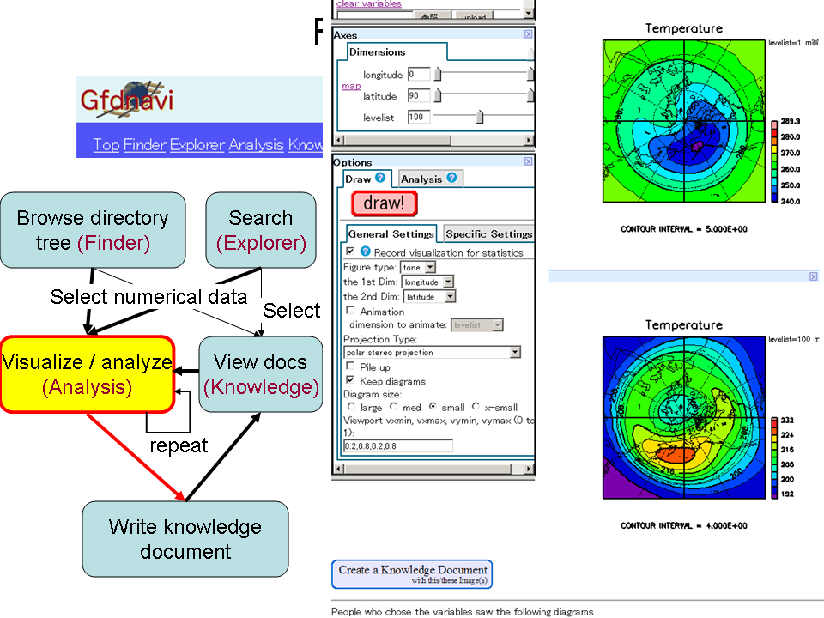824x618 pixels.
Task: Click the levelist value field
Action: click(x=419, y=117)
